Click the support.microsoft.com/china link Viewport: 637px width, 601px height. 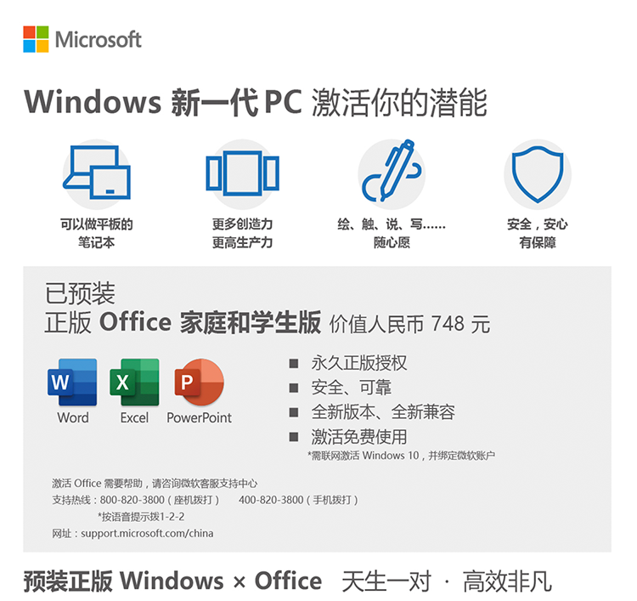point(147,533)
